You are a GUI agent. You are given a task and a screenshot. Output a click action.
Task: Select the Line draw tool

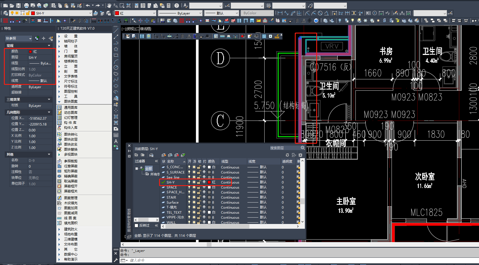(x=116, y=30)
